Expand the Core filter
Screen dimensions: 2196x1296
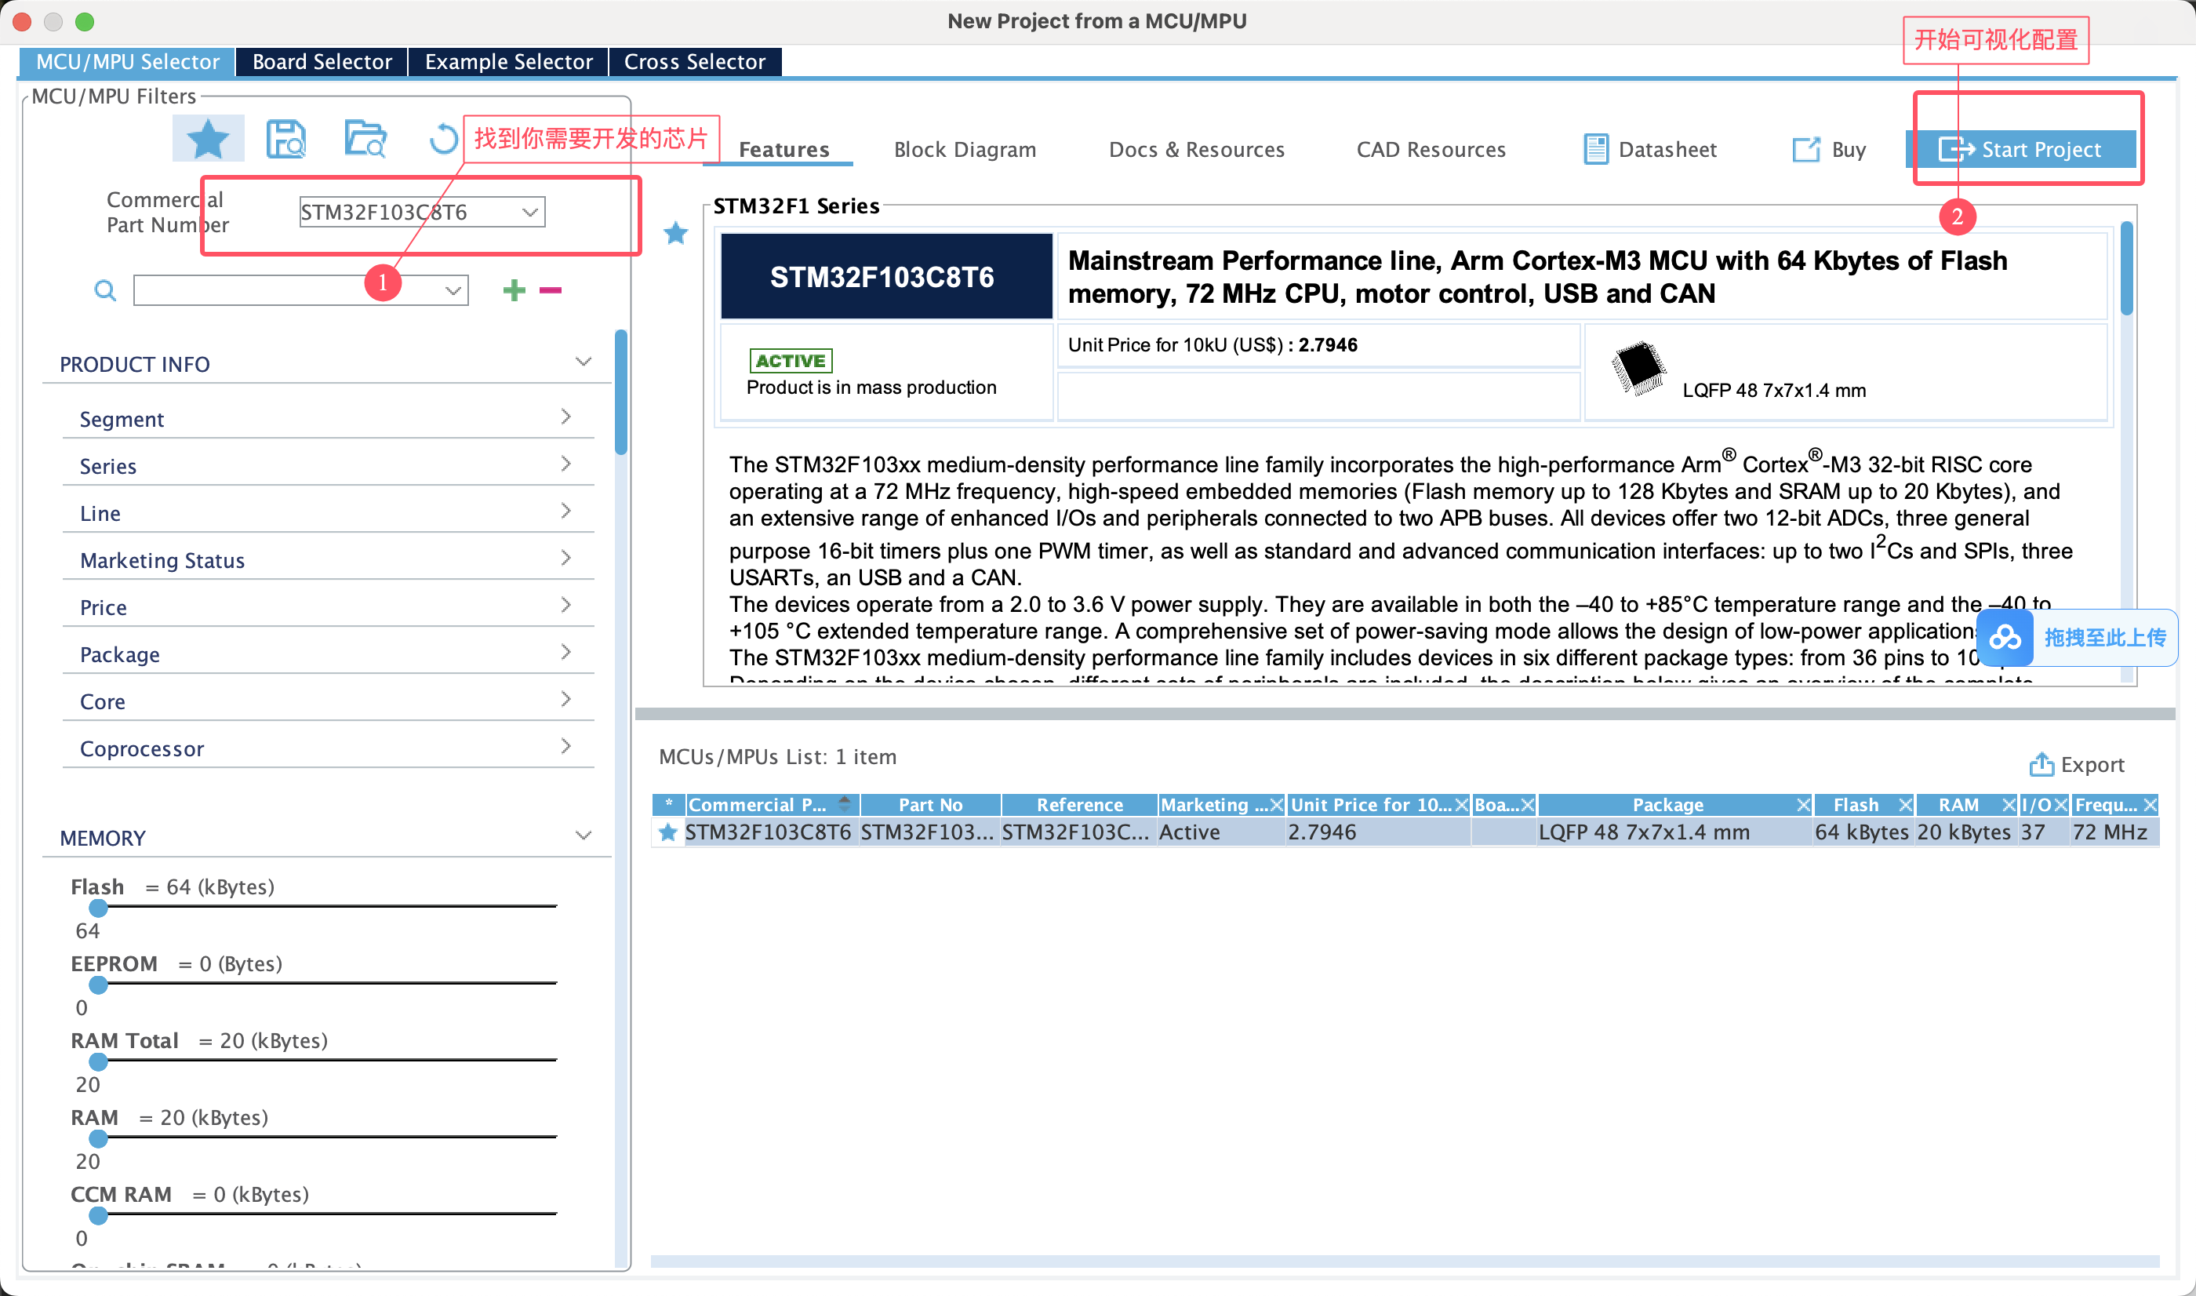point(565,700)
